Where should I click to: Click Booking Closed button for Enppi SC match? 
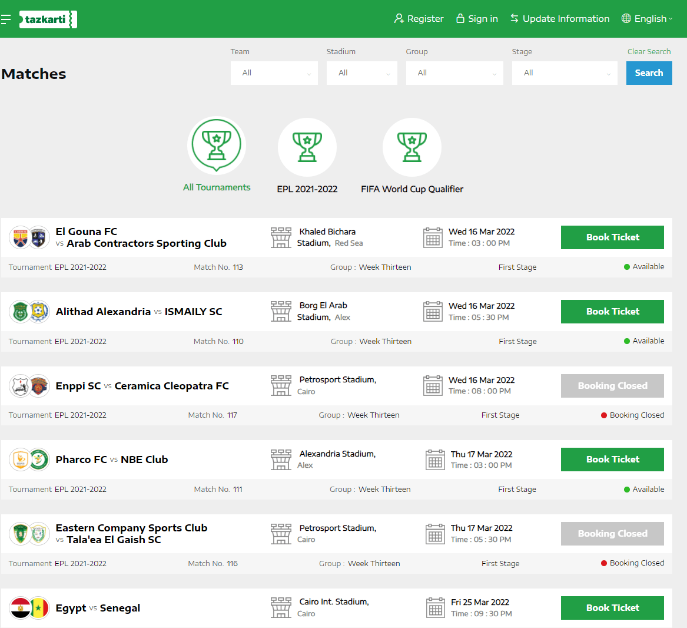pos(612,385)
